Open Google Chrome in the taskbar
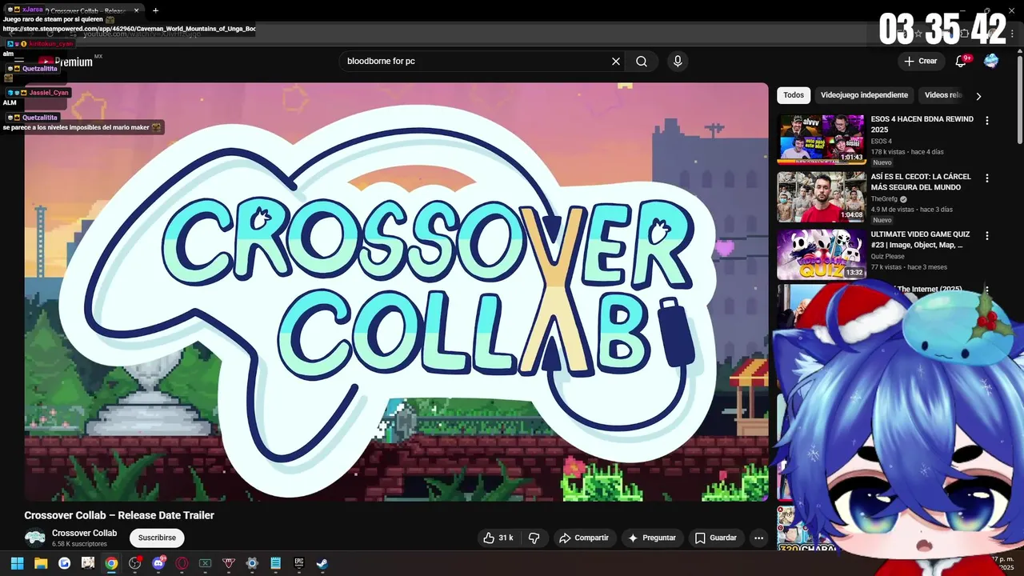Image resolution: width=1024 pixels, height=576 pixels. click(x=111, y=563)
